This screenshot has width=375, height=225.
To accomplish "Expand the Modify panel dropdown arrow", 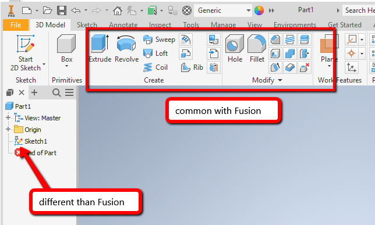I will pyautogui.click(x=280, y=80).
